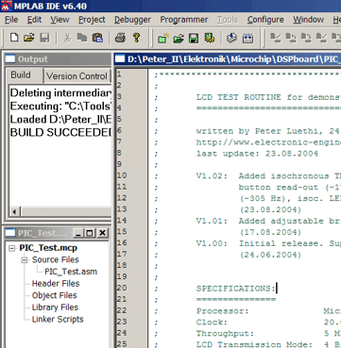Click the third grayed programmer toolbar icon
Viewport: 341px width, 348px height.
click(306, 38)
